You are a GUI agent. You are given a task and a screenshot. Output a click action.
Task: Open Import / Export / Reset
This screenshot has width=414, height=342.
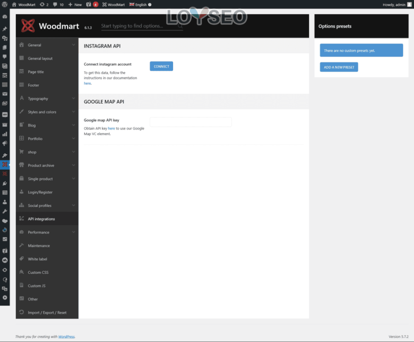point(47,313)
